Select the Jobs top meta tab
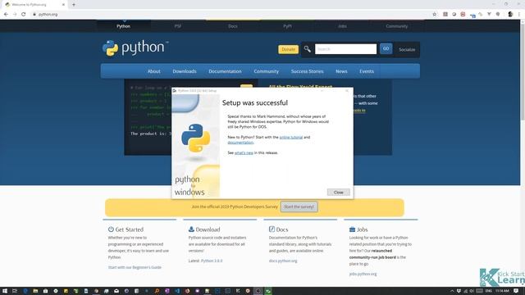 tap(342, 26)
